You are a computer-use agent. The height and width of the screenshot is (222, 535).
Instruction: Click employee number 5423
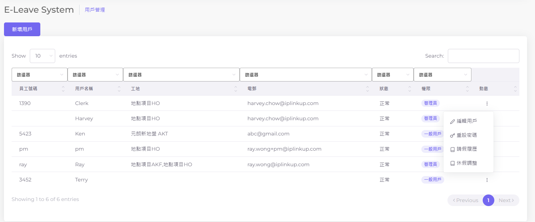pos(25,134)
